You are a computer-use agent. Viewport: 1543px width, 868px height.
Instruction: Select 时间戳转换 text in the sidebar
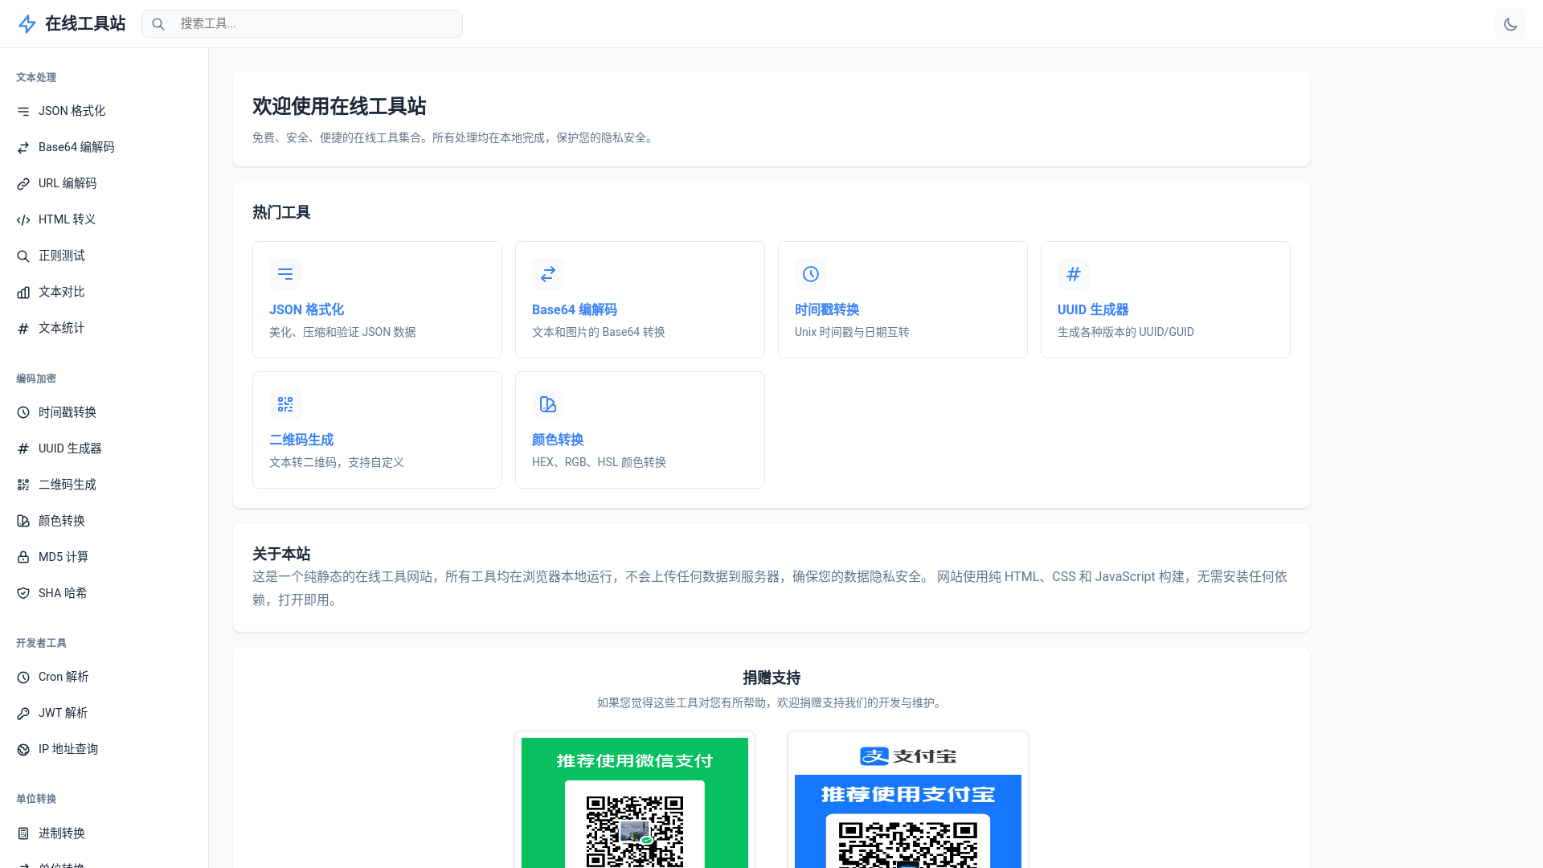click(x=68, y=412)
